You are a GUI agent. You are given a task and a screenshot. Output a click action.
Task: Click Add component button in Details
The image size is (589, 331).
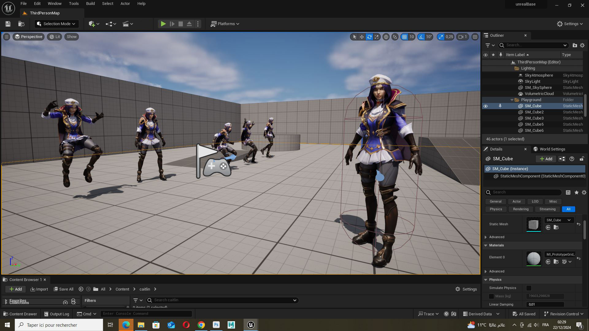[x=546, y=159]
